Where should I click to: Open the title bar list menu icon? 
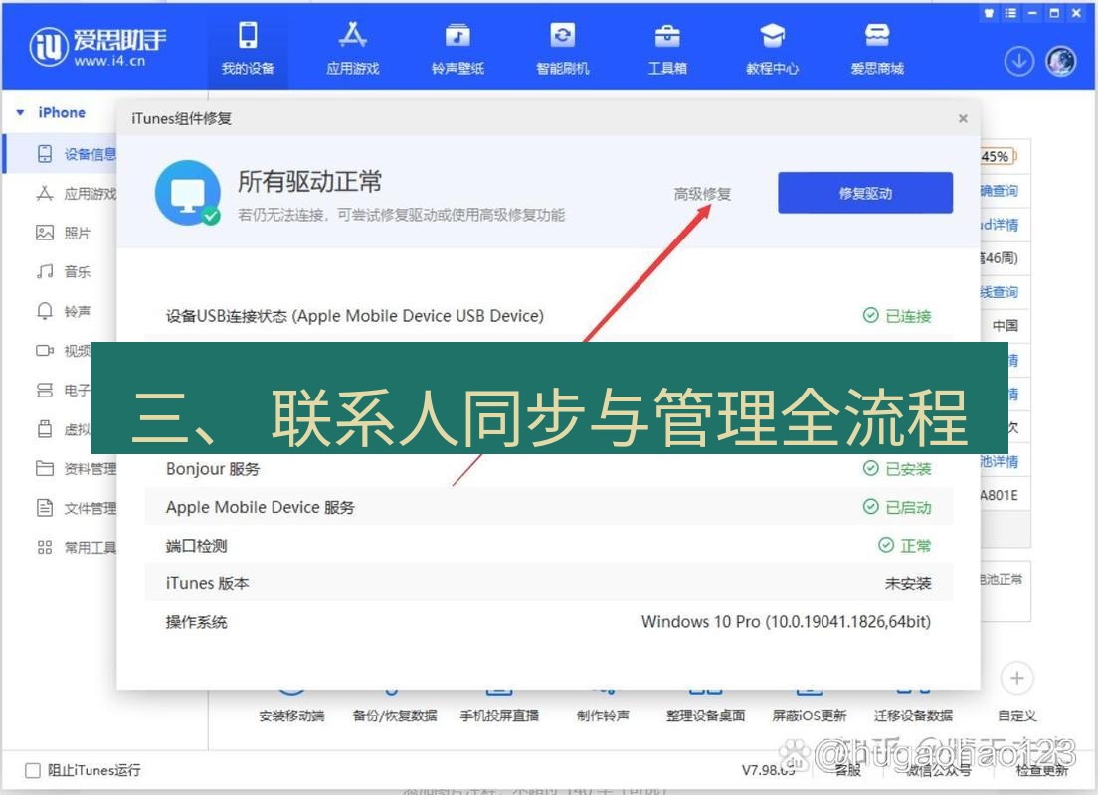coord(1010,13)
